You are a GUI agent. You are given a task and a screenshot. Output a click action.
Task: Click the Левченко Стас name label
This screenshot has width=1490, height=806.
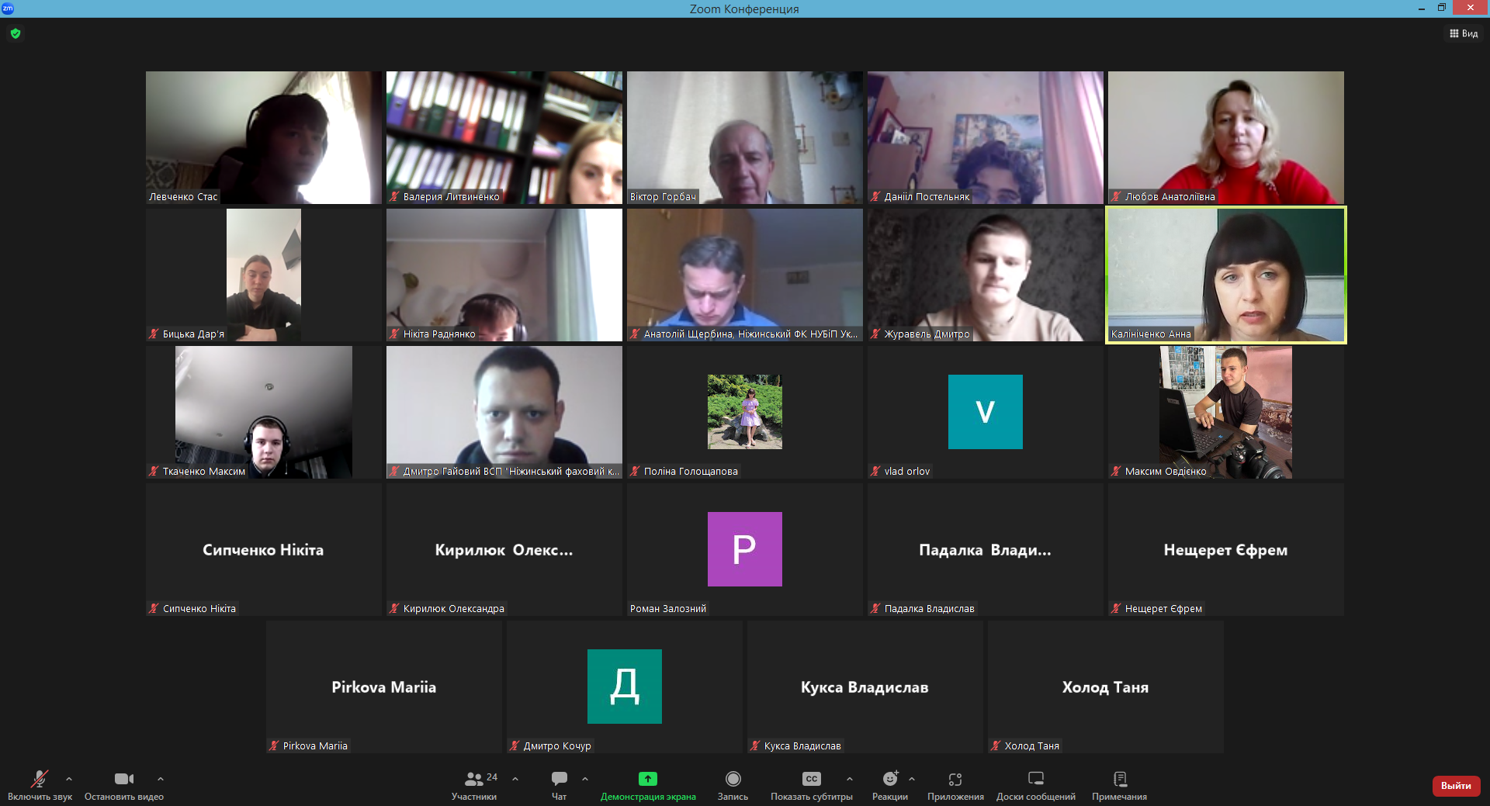coord(183,197)
